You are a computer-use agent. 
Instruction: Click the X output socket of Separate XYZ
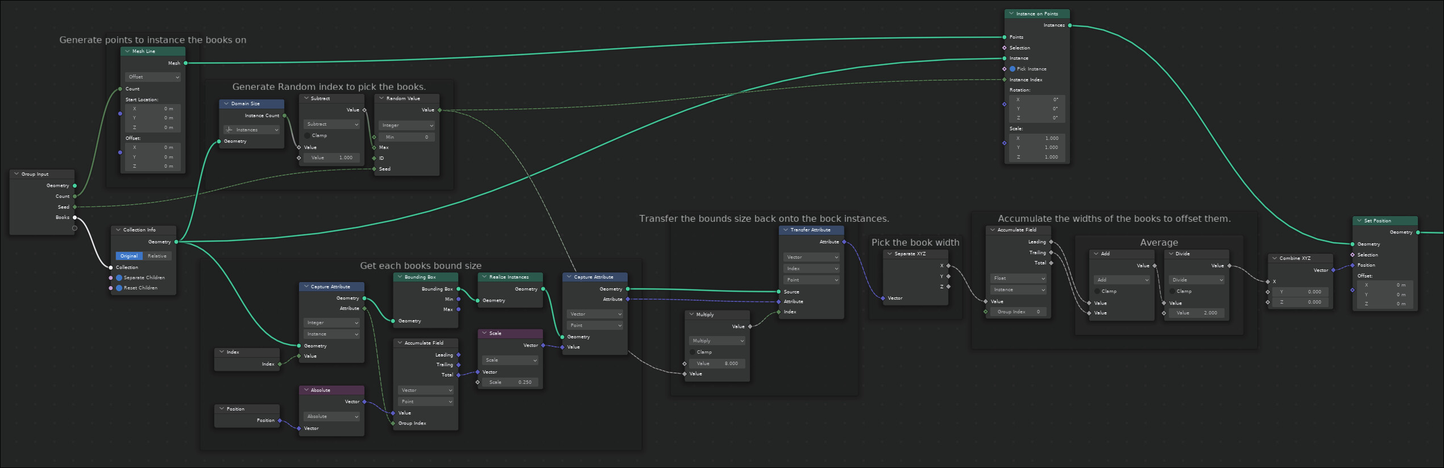948,266
